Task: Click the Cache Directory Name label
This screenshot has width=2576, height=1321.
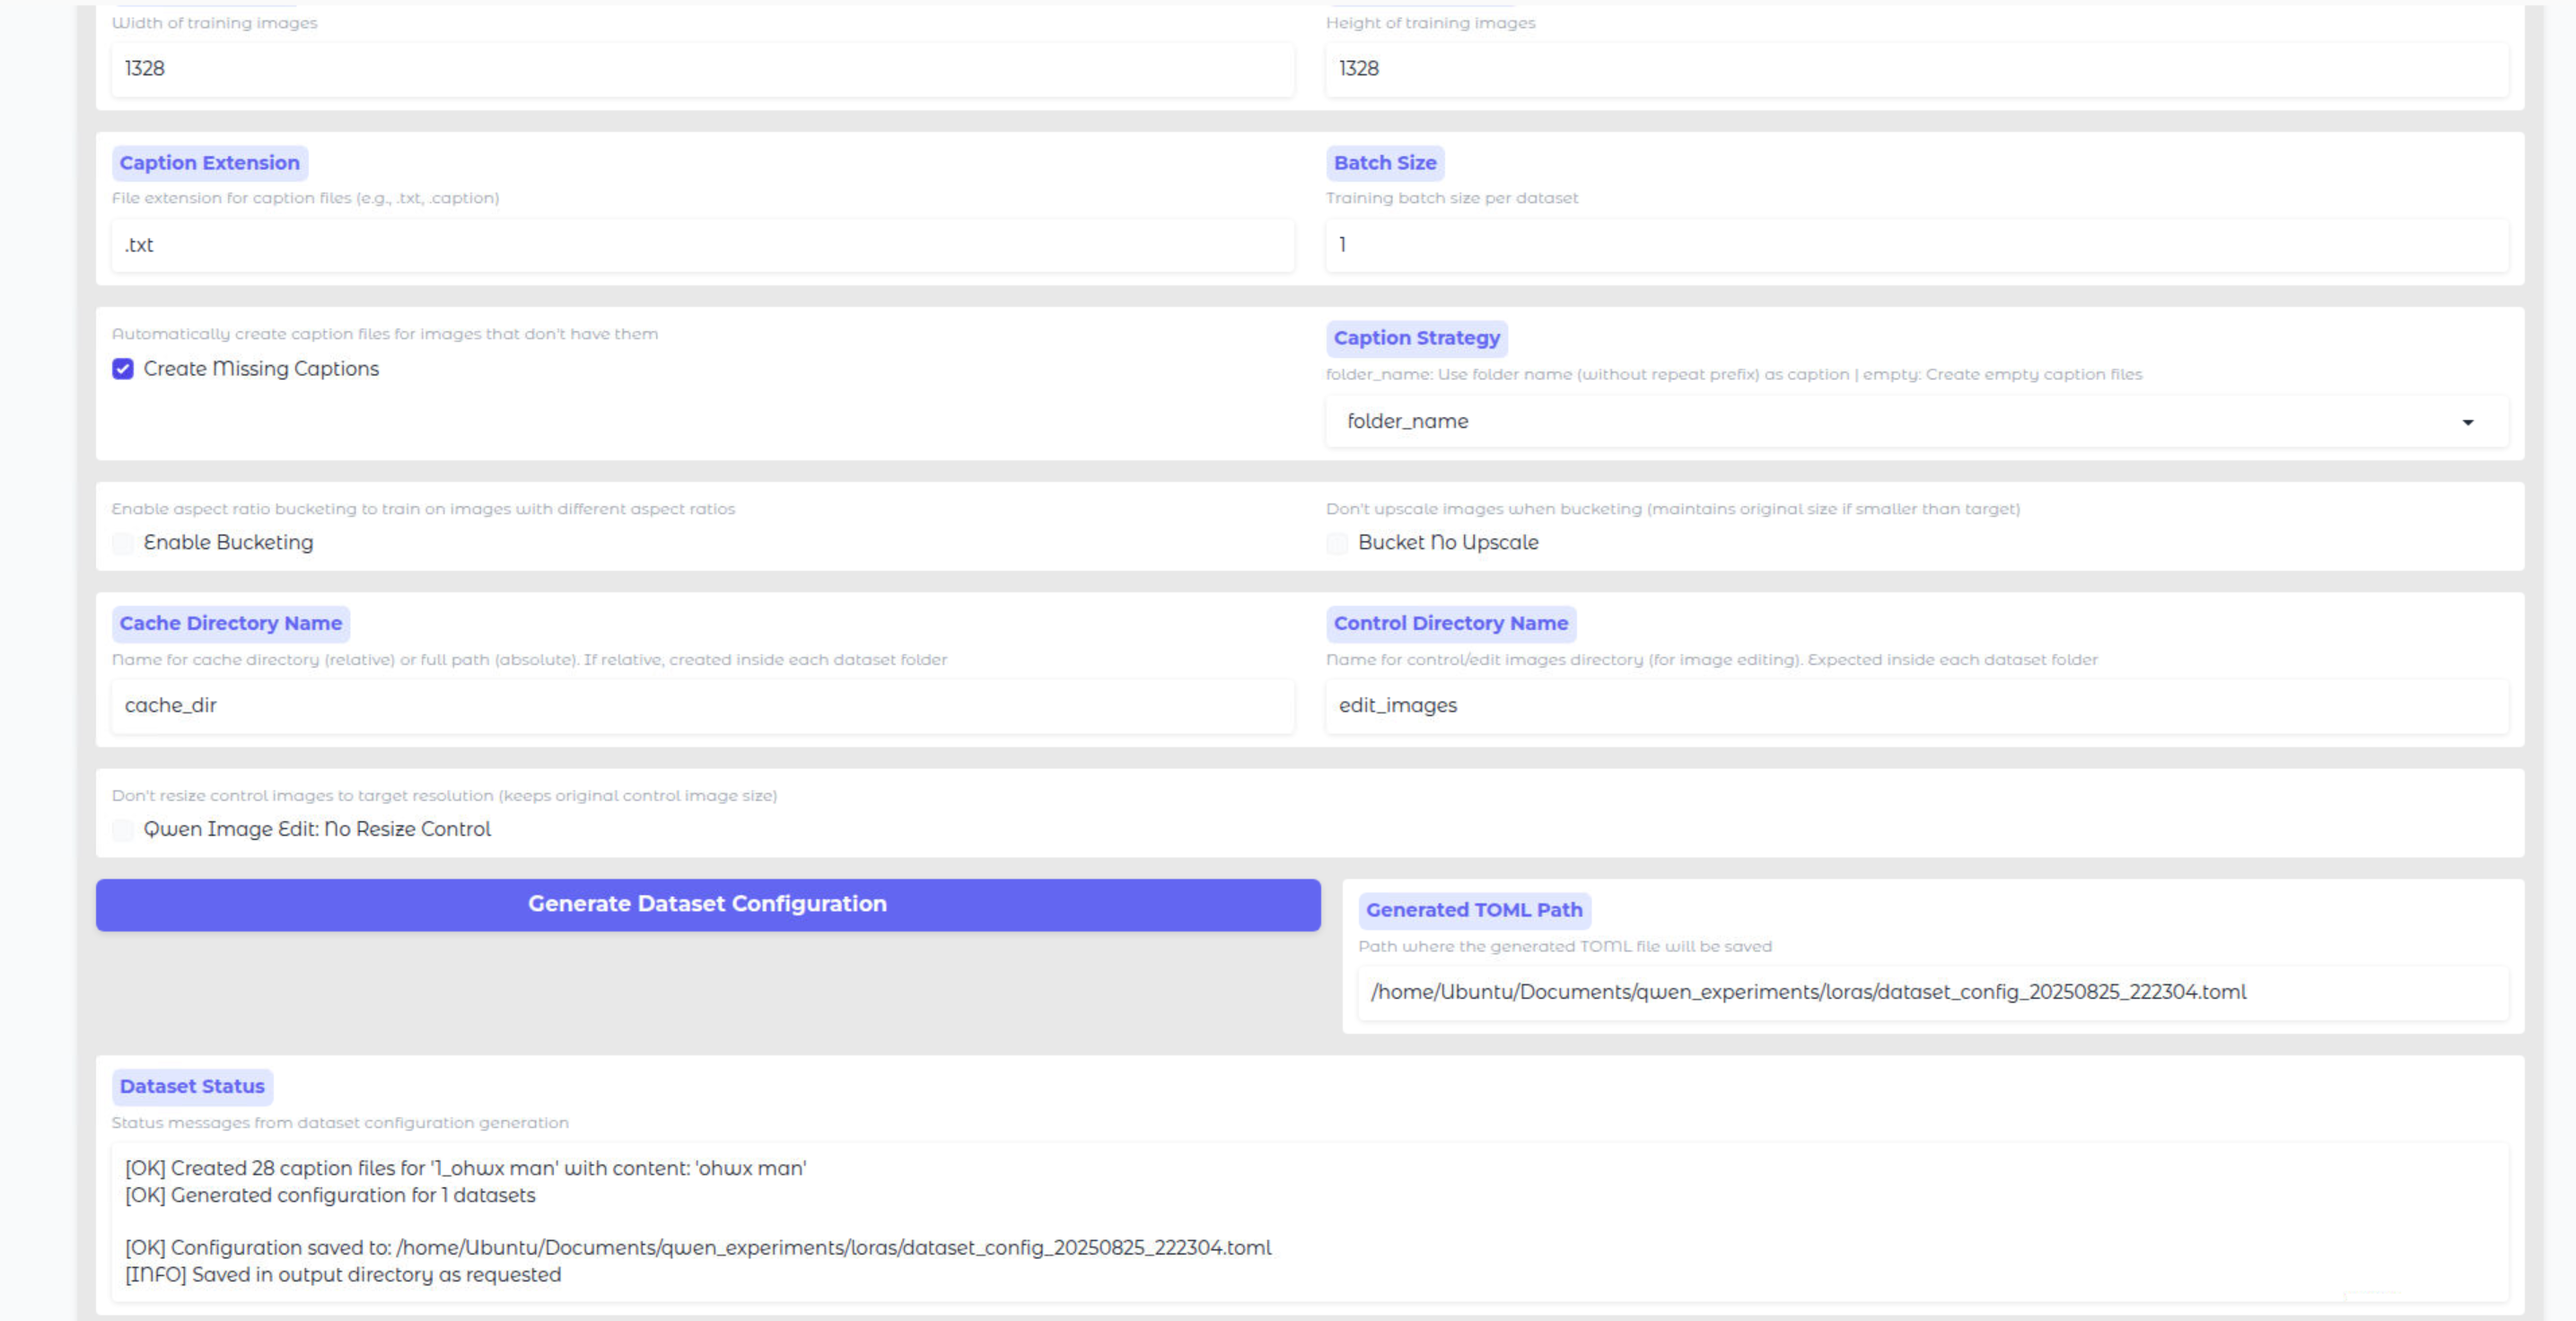Action: pyautogui.click(x=231, y=624)
